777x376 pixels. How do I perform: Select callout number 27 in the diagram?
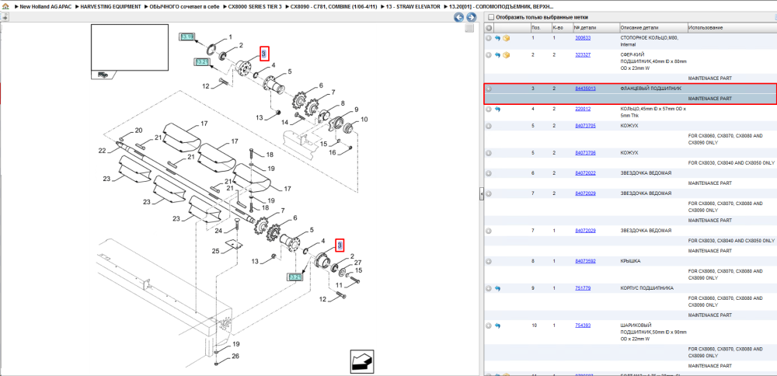[357, 263]
